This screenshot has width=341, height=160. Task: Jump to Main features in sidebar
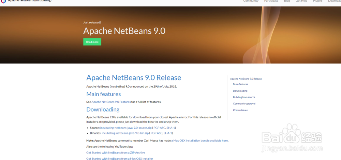coord(240,84)
